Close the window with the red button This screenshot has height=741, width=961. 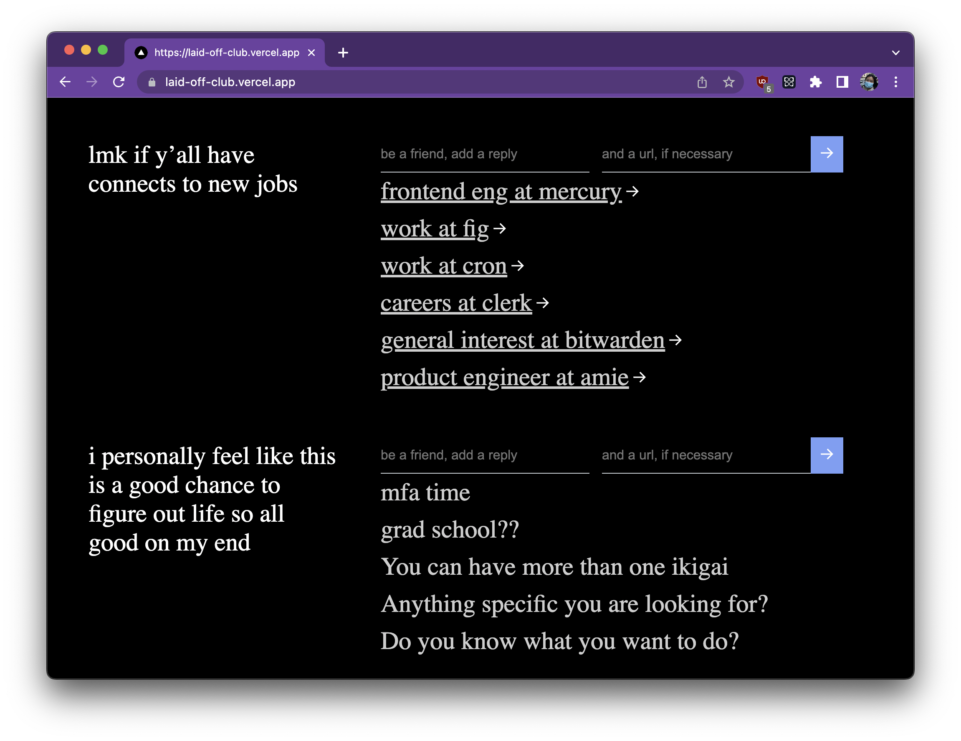69,50
